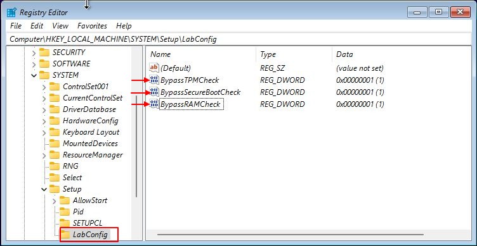Sort values by the Name column header
477x246 pixels.
[x=201, y=54]
